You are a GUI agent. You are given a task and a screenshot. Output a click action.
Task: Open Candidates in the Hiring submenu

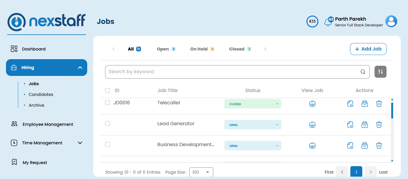click(x=41, y=94)
